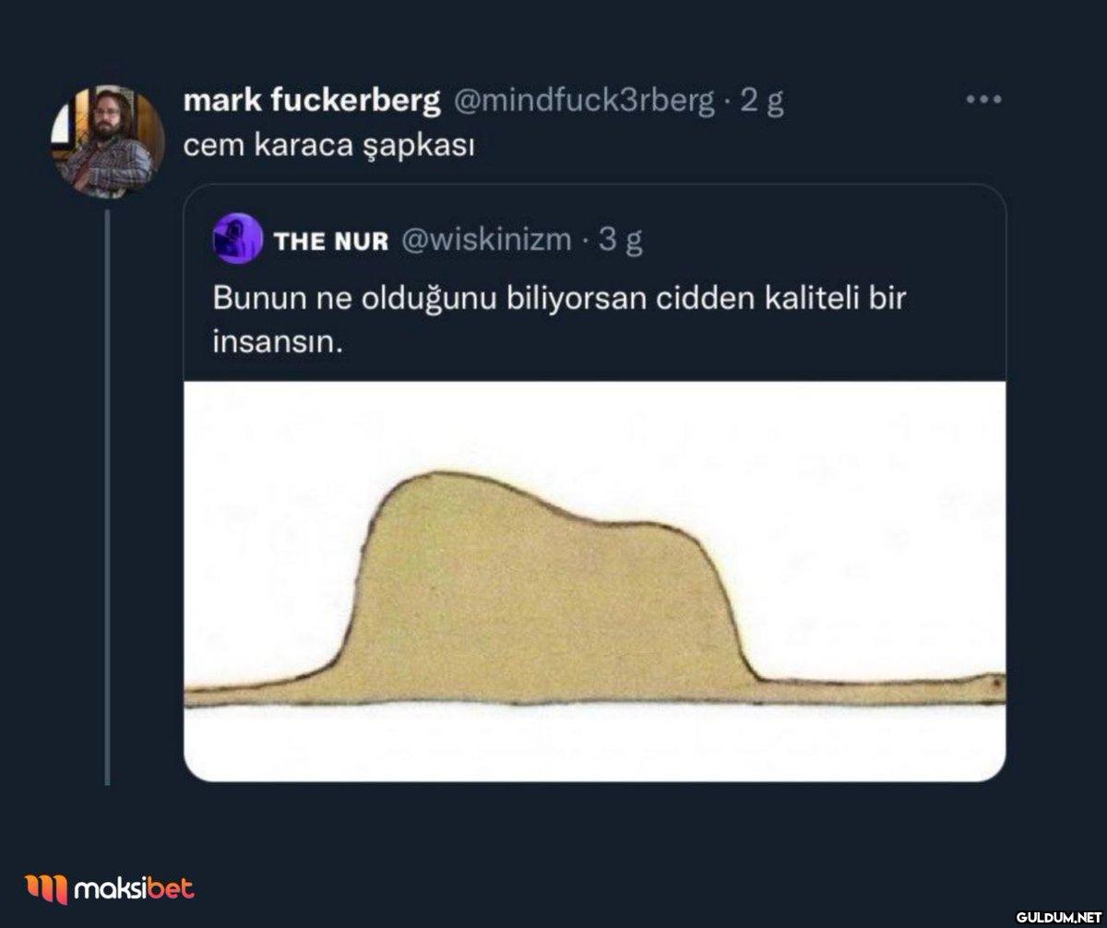Click the vertical thread line below avatar
Image resolution: width=1107 pixels, height=928 pixels.
[107, 496]
